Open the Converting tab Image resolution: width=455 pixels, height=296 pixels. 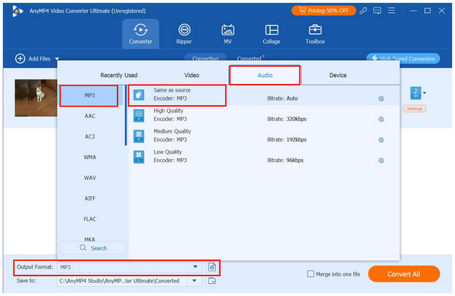coord(206,58)
